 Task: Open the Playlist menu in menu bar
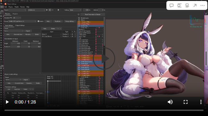pos(16,7)
